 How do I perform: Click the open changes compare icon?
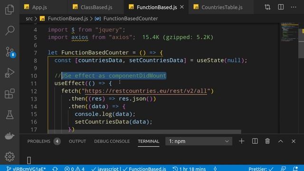(267, 7)
